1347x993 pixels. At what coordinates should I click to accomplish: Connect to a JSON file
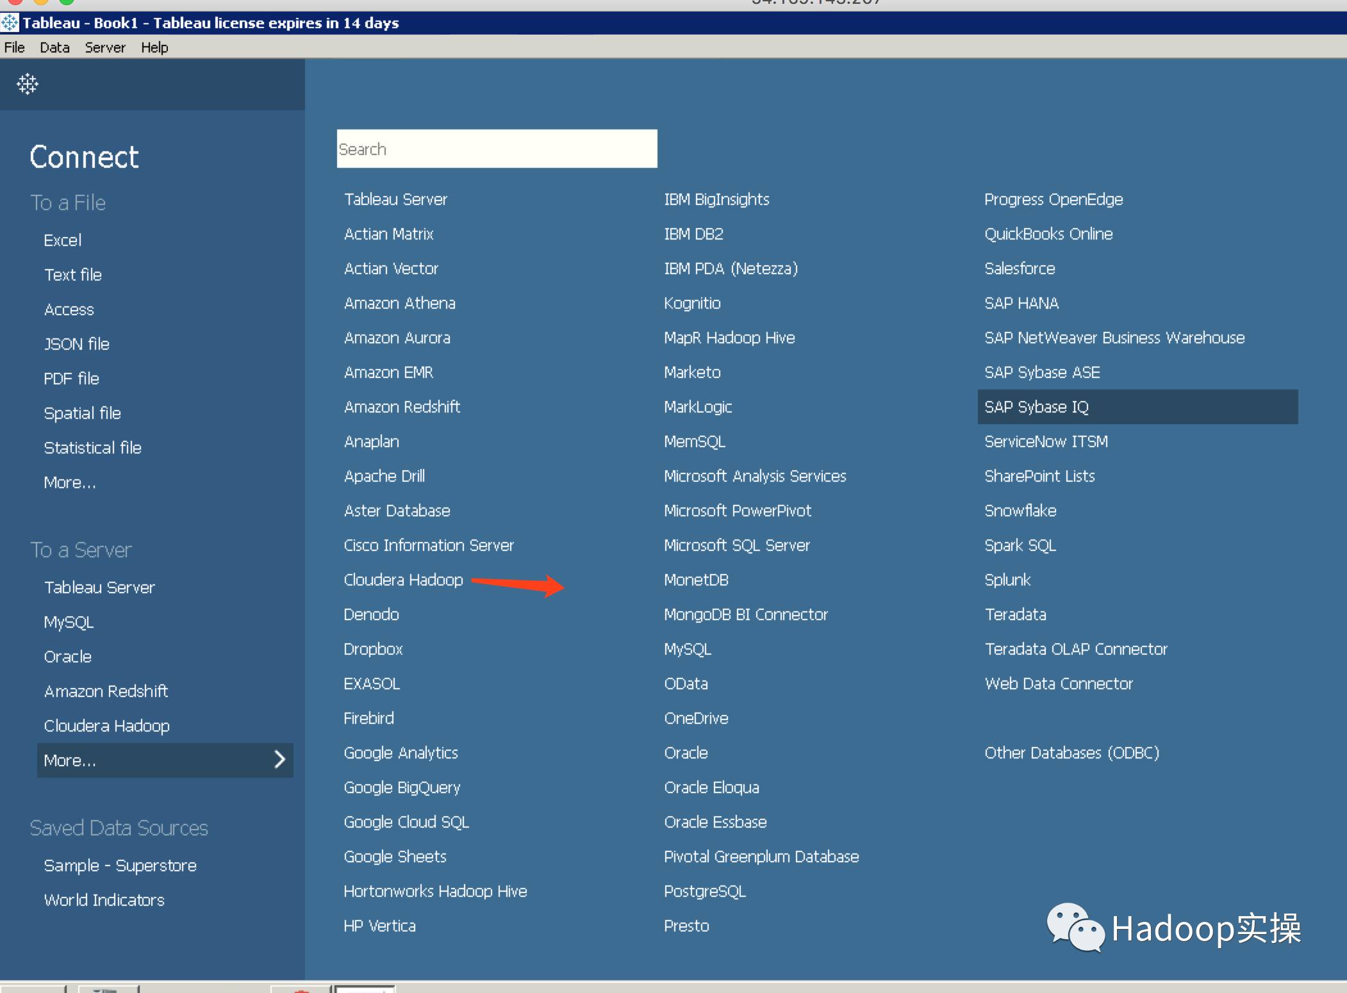(x=77, y=344)
